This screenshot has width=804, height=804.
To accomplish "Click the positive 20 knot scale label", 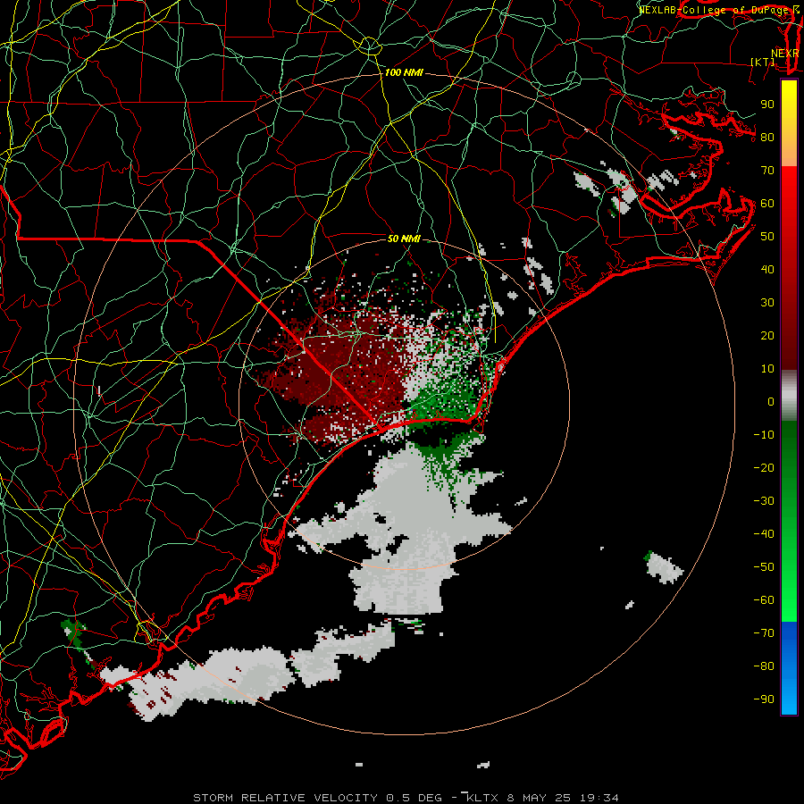I will (x=767, y=335).
